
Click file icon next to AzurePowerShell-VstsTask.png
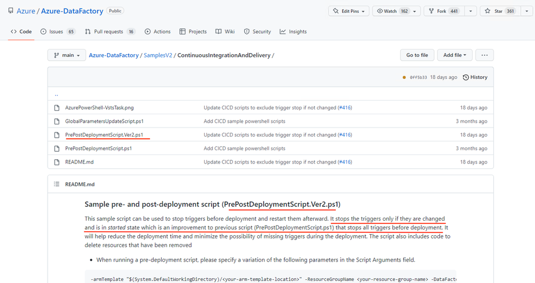(x=57, y=108)
